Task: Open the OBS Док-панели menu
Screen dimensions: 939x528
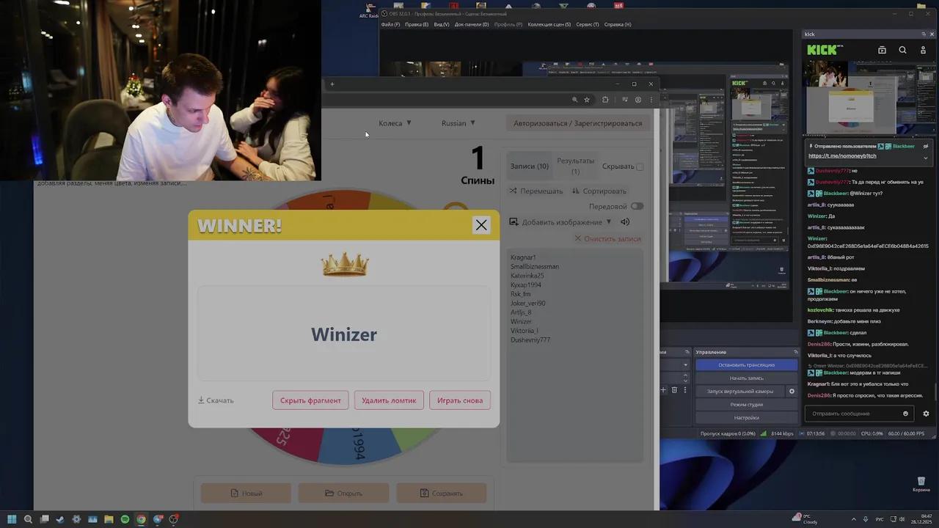Action: (x=472, y=24)
